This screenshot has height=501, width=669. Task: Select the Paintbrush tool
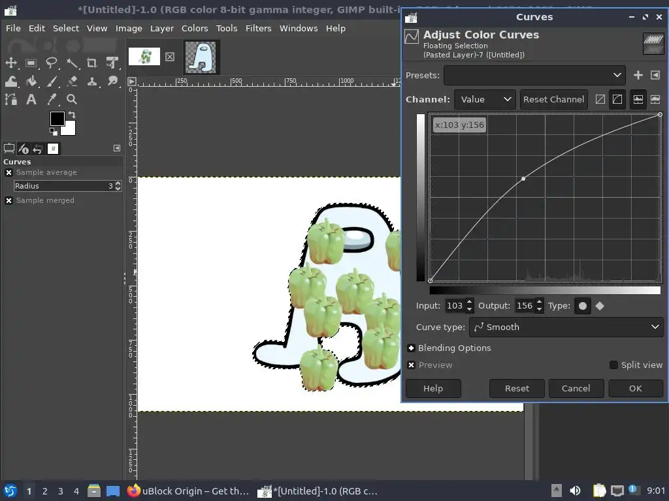point(51,81)
